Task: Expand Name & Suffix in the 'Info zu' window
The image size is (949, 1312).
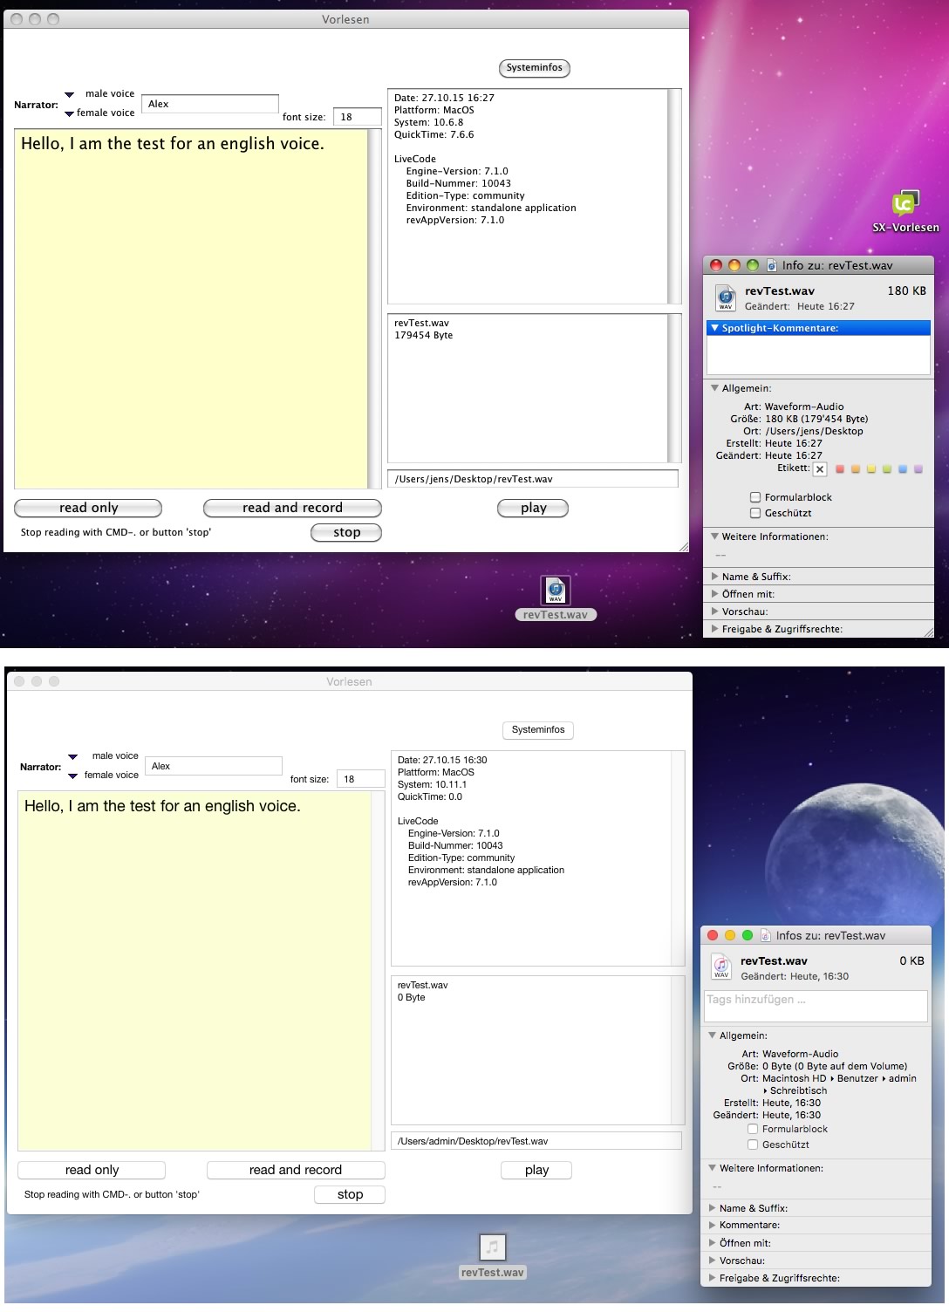Action: click(x=715, y=577)
